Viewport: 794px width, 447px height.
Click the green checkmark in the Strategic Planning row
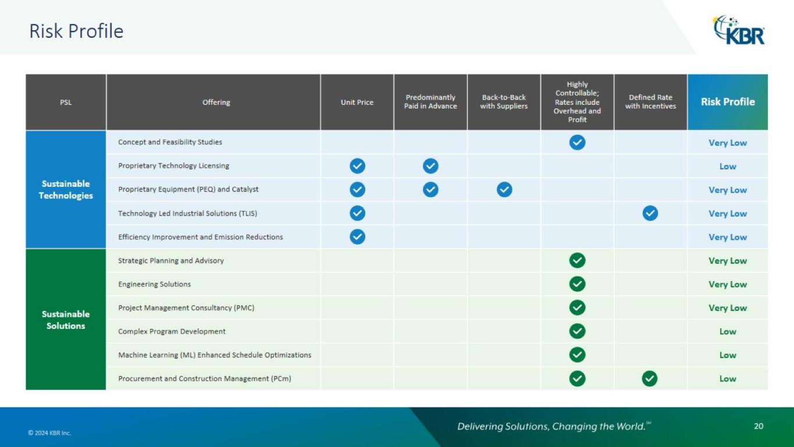pyautogui.click(x=577, y=261)
